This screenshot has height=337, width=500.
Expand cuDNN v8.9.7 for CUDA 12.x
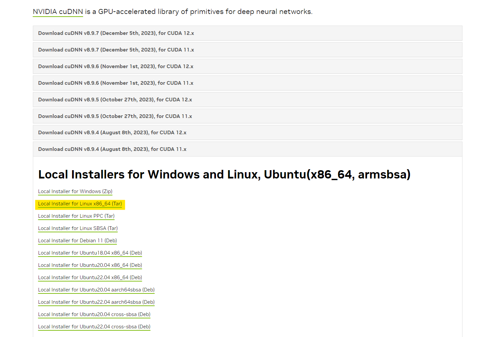(248, 33)
